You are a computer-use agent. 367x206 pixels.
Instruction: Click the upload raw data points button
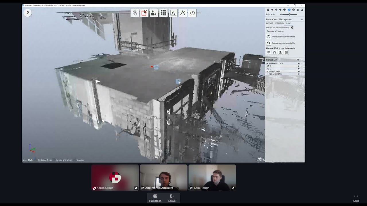coord(280,52)
